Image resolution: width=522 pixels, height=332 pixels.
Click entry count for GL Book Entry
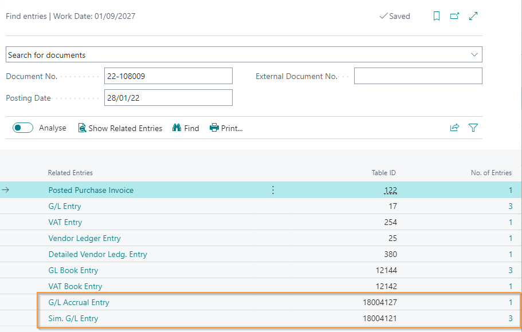511,270
